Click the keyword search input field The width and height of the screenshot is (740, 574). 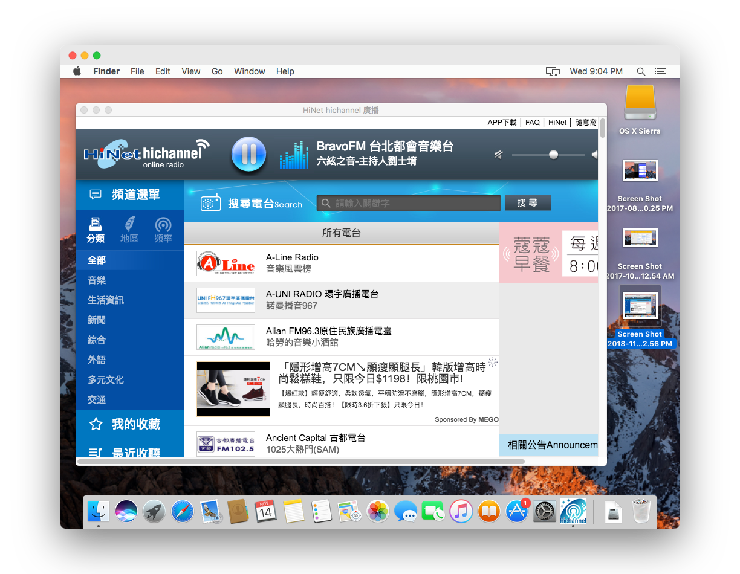point(409,203)
